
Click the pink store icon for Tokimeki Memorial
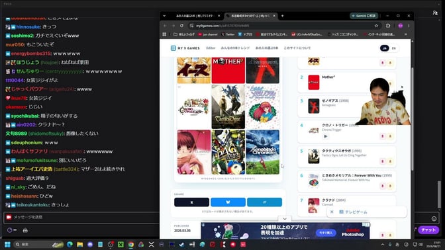(383, 186)
